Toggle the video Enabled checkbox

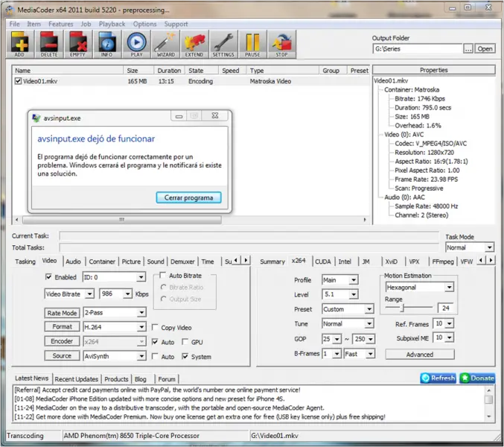coord(48,276)
